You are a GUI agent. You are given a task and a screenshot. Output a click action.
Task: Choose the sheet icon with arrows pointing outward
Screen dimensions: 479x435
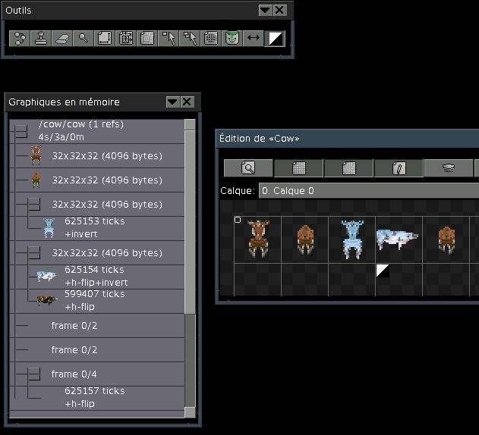pyautogui.click(x=125, y=39)
